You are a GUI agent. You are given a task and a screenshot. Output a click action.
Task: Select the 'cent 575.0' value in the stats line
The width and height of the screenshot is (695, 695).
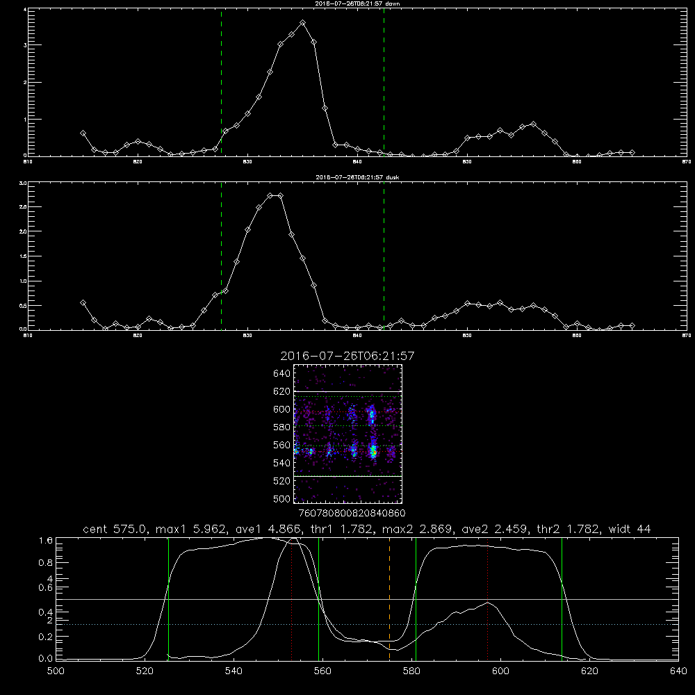pos(117,529)
